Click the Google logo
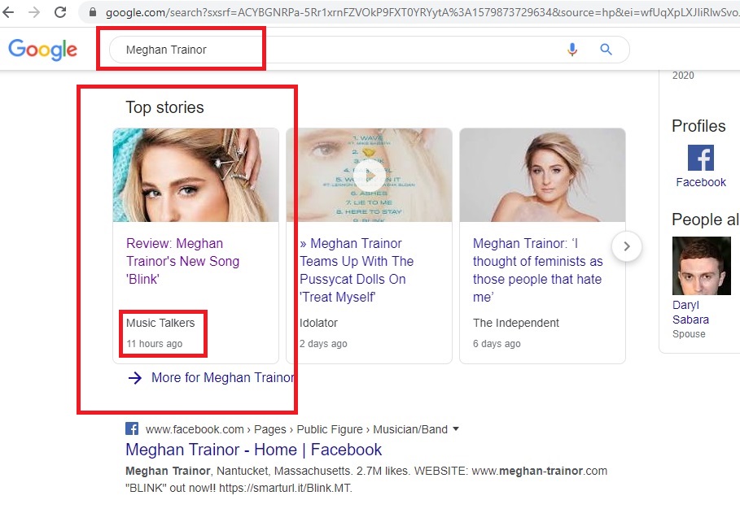The image size is (740, 513). (42, 50)
